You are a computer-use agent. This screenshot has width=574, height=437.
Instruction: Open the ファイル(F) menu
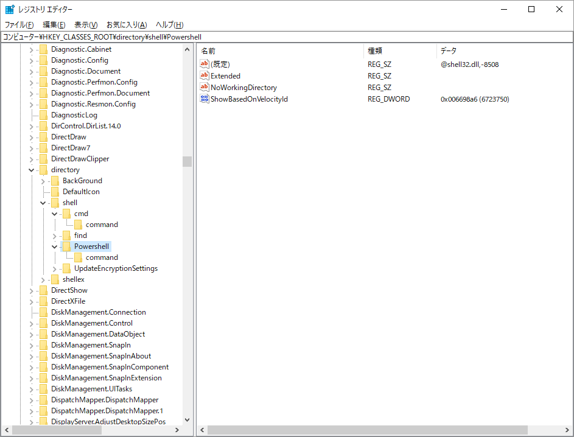(x=19, y=24)
